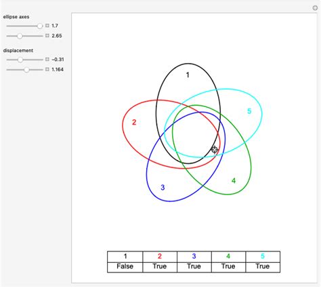
Task: Click the green 4 header in table
Action: click(228, 257)
